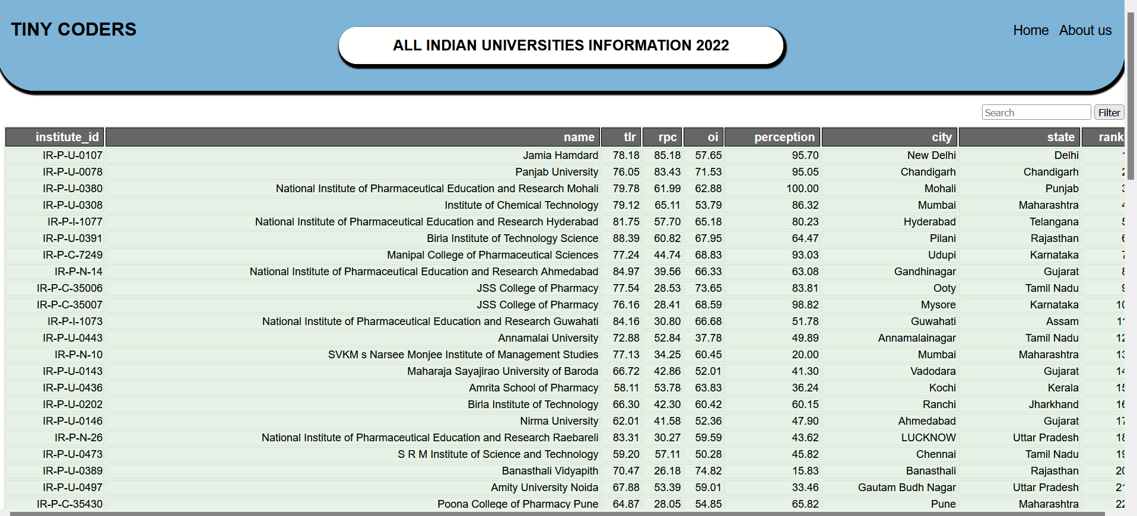Select the institute_id column header

[55, 137]
